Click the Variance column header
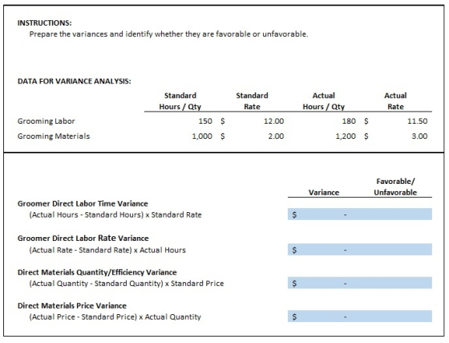 (x=324, y=193)
